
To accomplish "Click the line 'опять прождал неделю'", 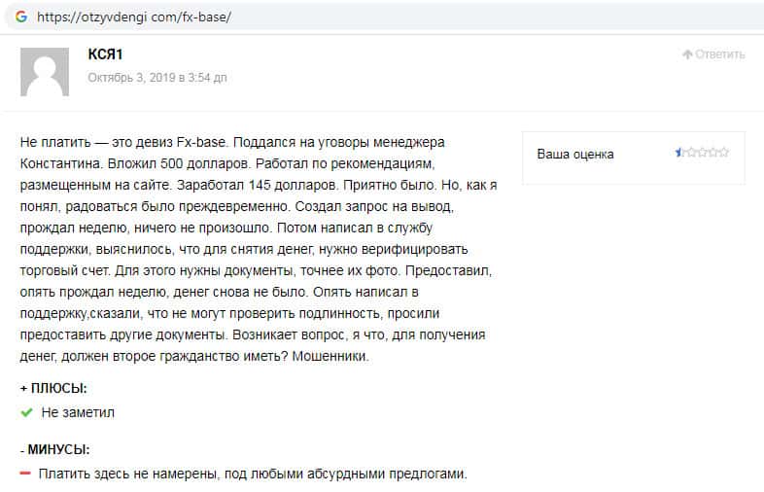I will point(220,293).
